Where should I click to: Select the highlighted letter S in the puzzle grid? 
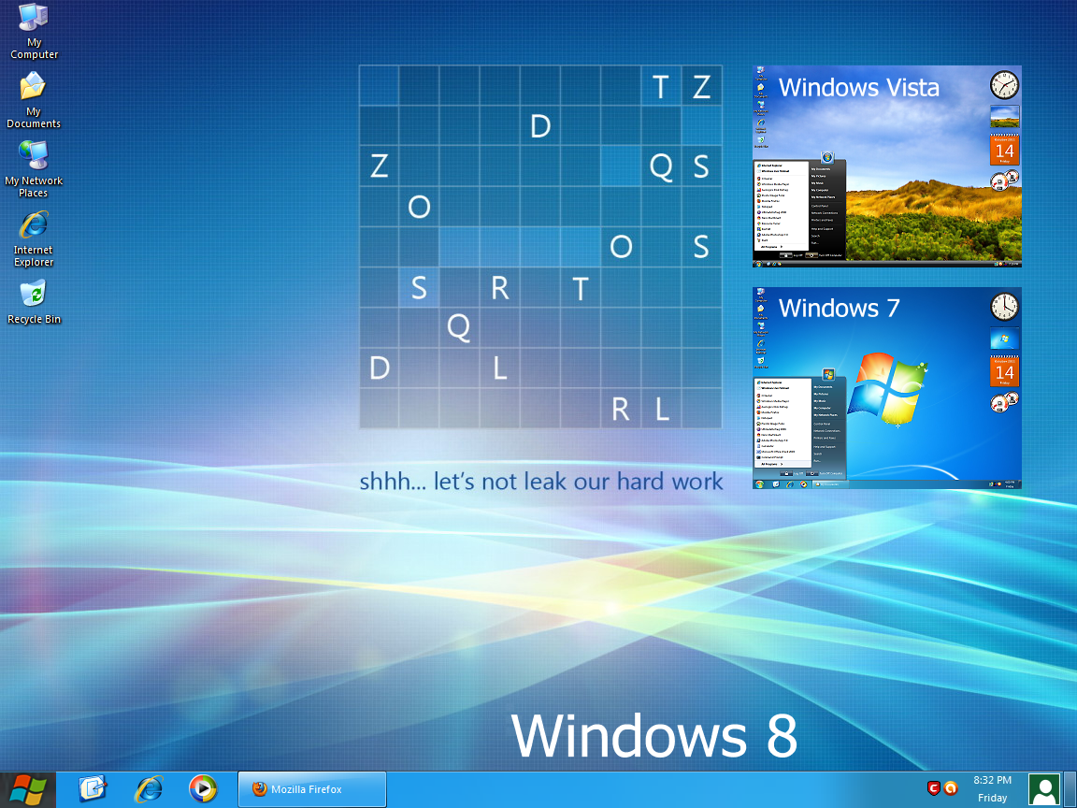(x=418, y=288)
